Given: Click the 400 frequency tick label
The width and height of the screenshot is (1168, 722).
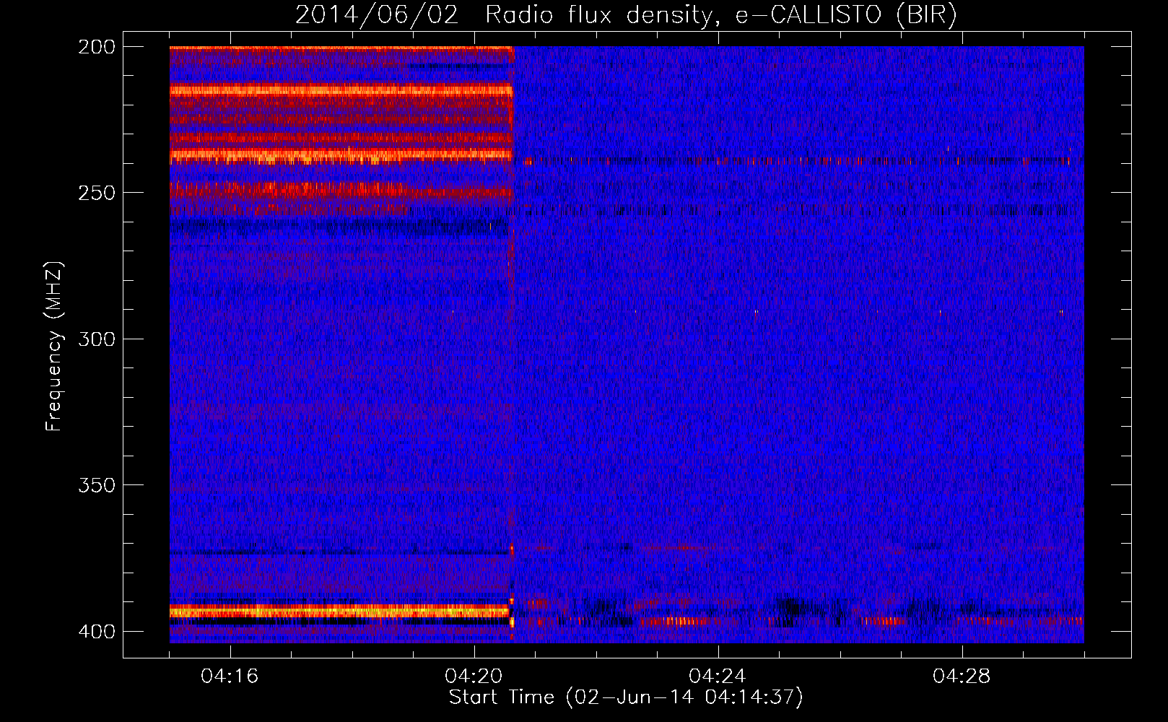Looking at the screenshot, I should [x=97, y=632].
